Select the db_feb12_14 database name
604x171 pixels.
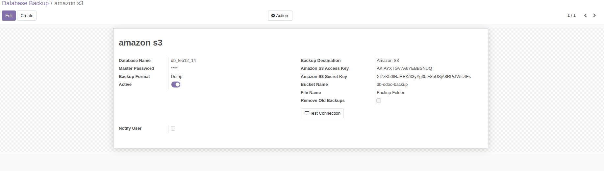click(x=183, y=61)
